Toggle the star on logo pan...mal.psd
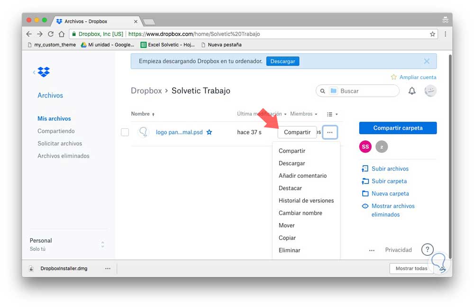Viewport: 474px width, 308px height. tap(209, 132)
